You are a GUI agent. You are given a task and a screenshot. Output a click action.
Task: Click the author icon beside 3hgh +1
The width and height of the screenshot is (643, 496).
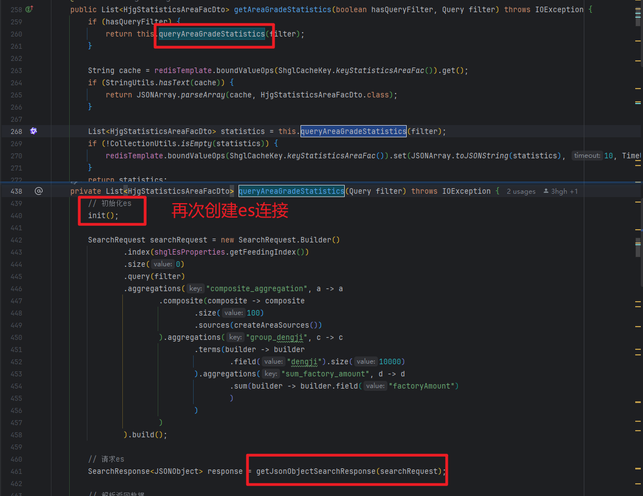click(546, 192)
